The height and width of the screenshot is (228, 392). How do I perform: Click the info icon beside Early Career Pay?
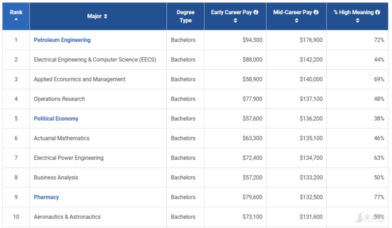click(256, 12)
